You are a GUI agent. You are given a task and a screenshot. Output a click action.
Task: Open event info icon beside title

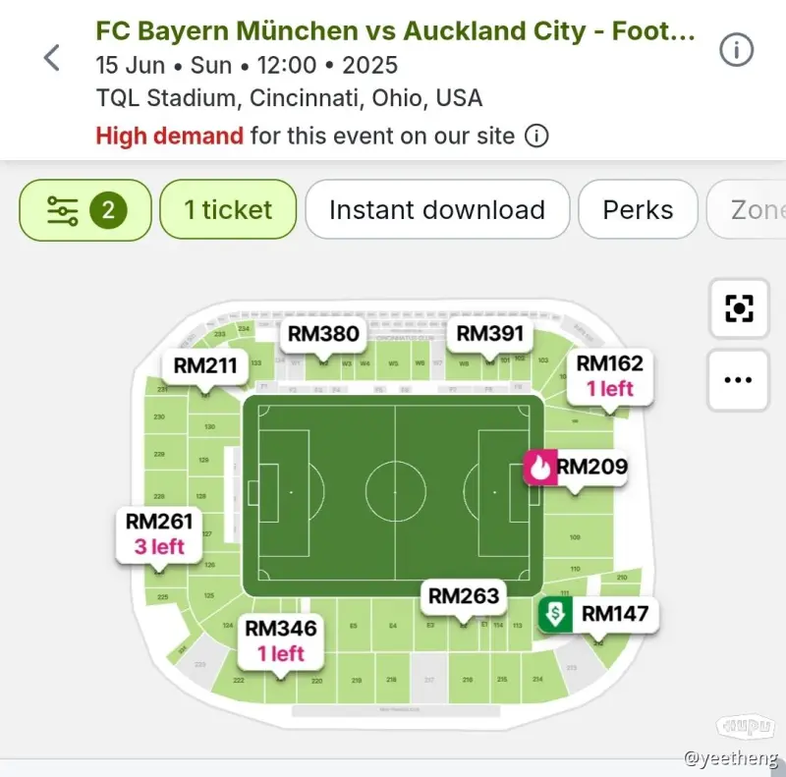click(736, 50)
